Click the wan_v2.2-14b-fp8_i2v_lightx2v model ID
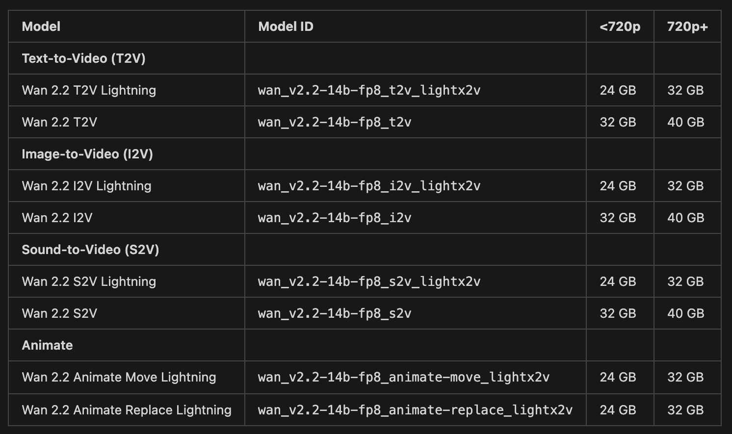 coord(369,186)
